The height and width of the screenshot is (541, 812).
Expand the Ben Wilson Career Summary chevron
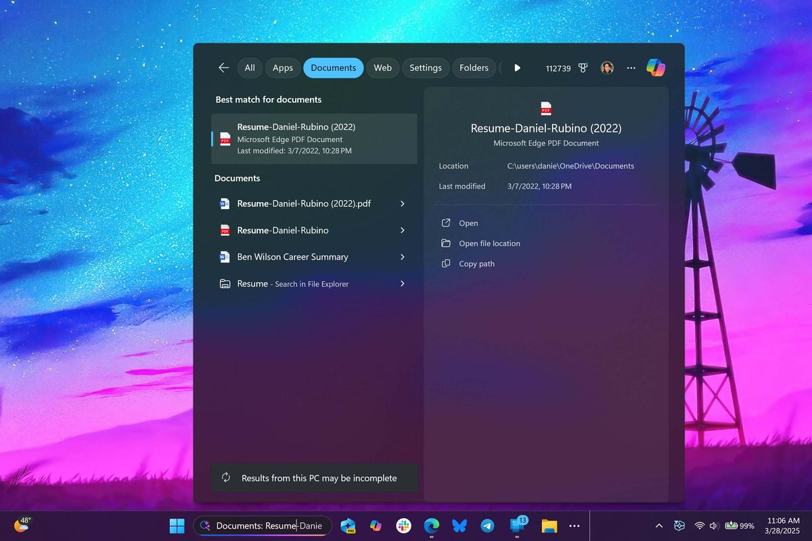[403, 257]
